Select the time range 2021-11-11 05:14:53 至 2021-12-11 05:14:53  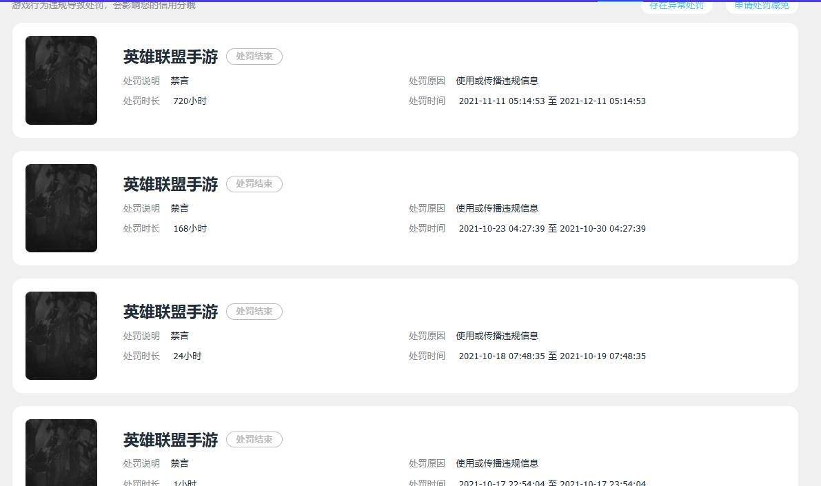click(x=552, y=101)
